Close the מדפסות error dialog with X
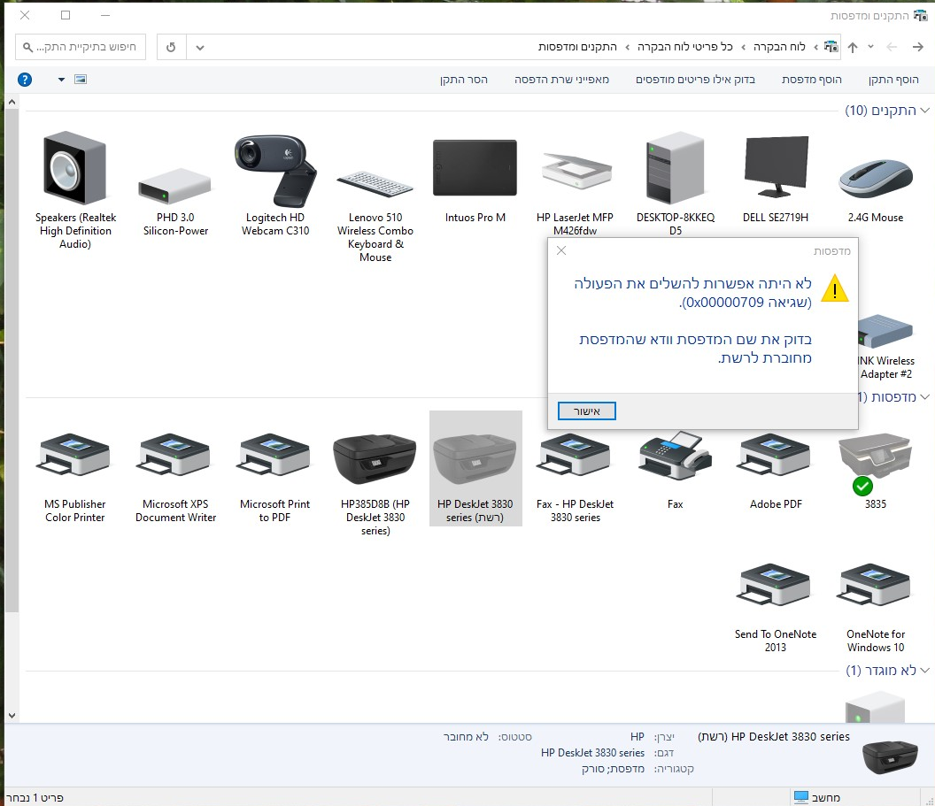 point(561,250)
